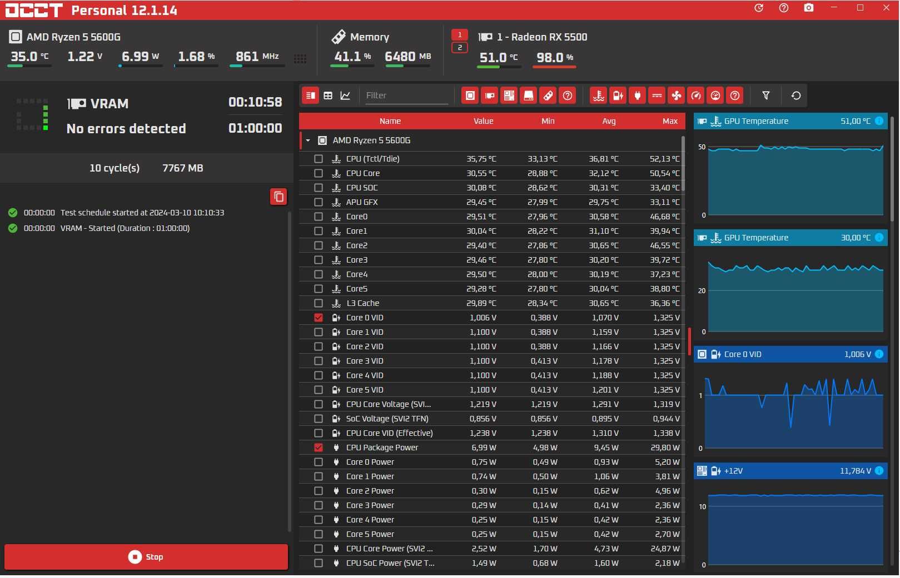The image size is (900, 578).
Task: Take a screenshot with the camera icon
Action: tap(809, 8)
